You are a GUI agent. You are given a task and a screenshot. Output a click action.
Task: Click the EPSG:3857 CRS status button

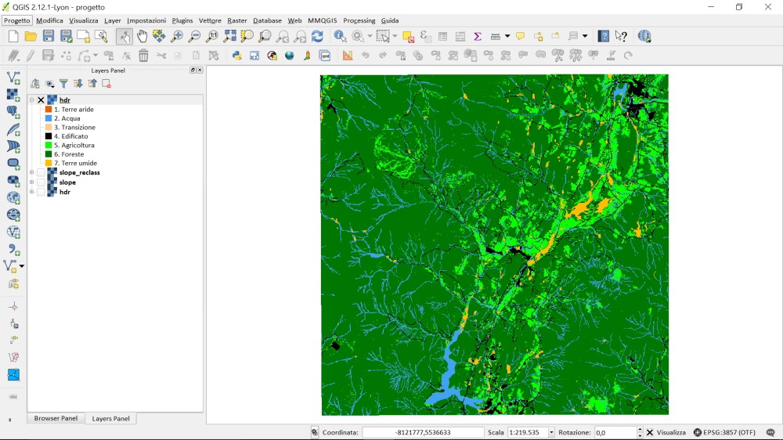click(x=724, y=432)
